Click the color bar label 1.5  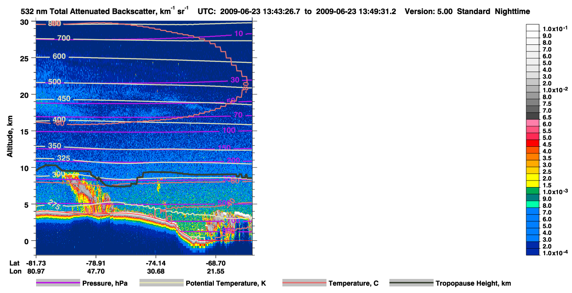point(547,185)
